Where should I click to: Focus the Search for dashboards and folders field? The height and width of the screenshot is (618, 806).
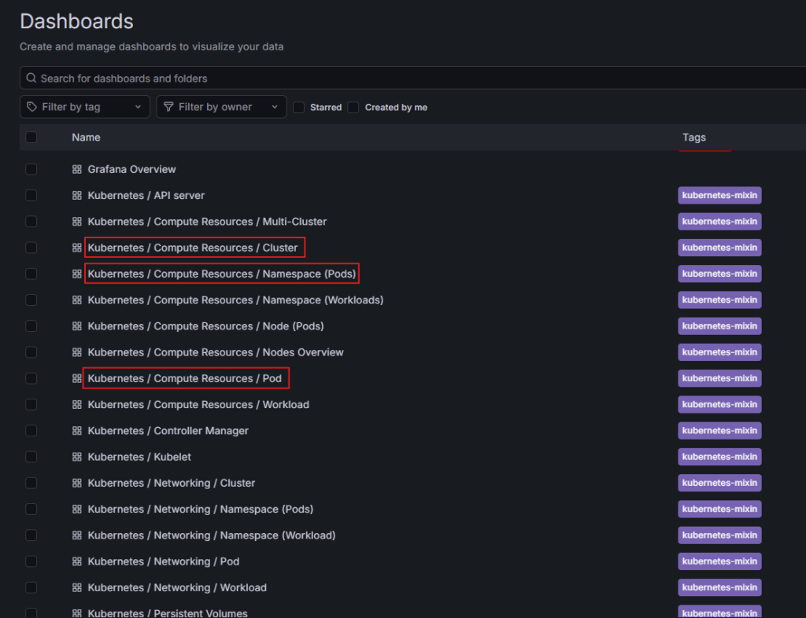[412, 78]
